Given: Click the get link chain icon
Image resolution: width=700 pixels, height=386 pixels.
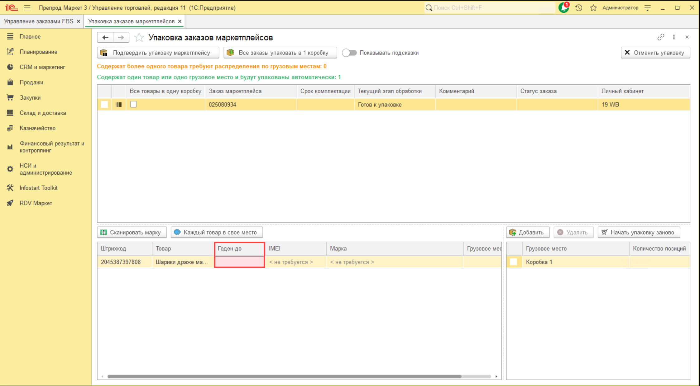Looking at the screenshot, I should pyautogui.click(x=660, y=37).
